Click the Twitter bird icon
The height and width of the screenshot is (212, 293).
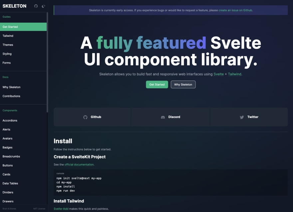[242, 117]
